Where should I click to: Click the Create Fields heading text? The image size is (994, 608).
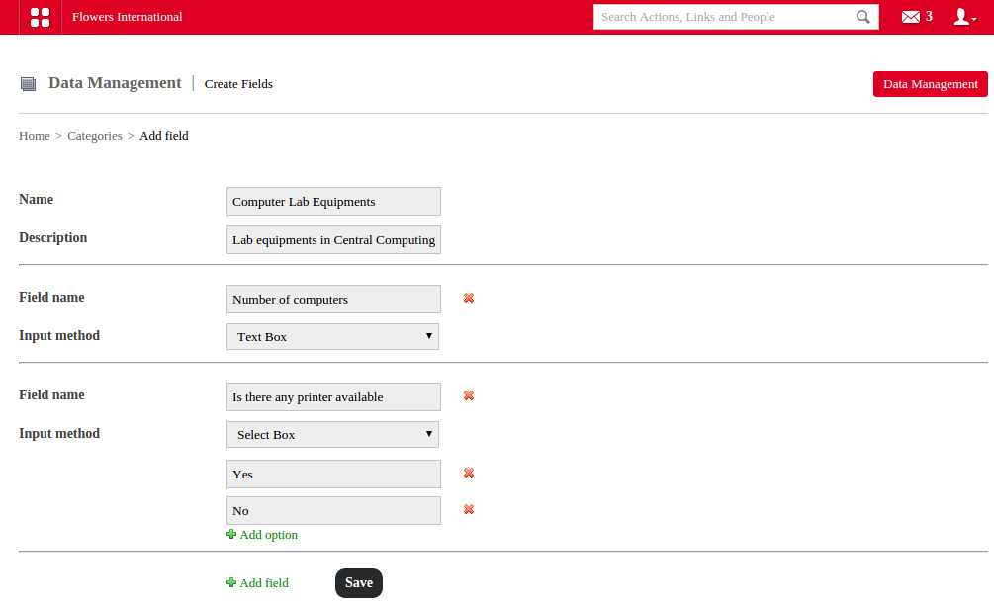pyautogui.click(x=238, y=84)
